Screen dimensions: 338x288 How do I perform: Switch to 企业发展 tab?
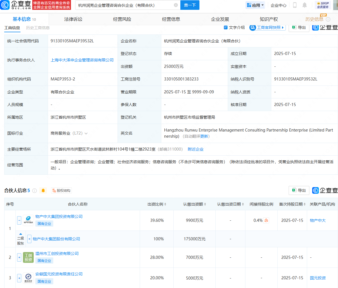pyautogui.click(x=220, y=19)
